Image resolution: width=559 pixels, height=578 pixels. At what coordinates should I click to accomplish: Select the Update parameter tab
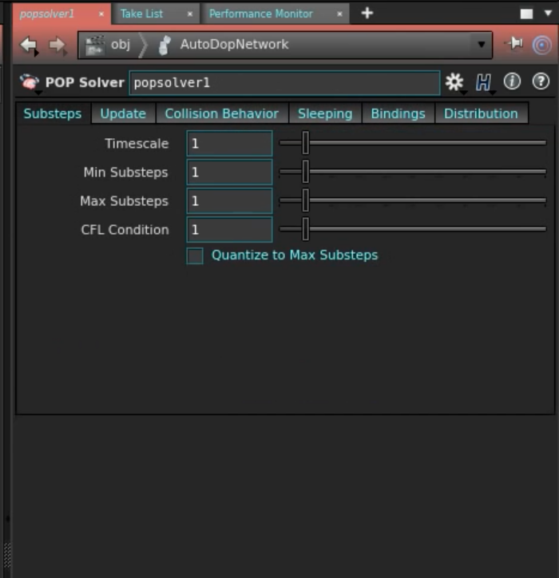point(123,113)
